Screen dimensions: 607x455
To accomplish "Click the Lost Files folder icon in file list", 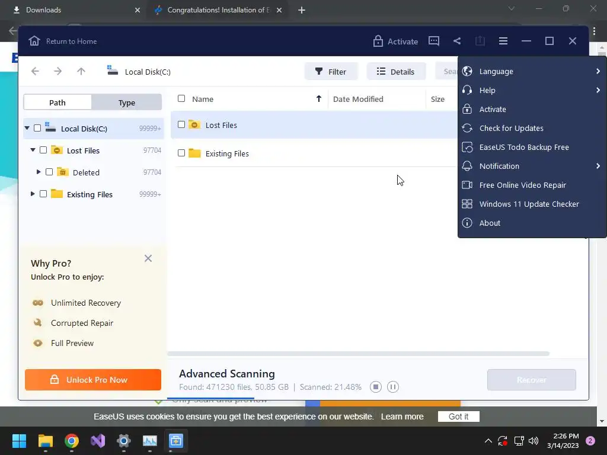I will click(x=194, y=124).
